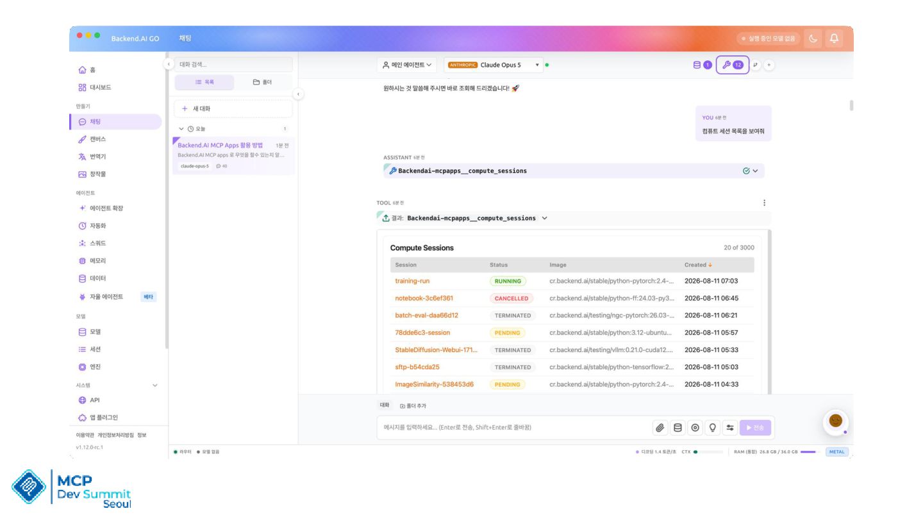Image resolution: width=923 pixels, height=520 pixels.
Task: Toggle dark mode with the moon icon
Action: pos(813,38)
